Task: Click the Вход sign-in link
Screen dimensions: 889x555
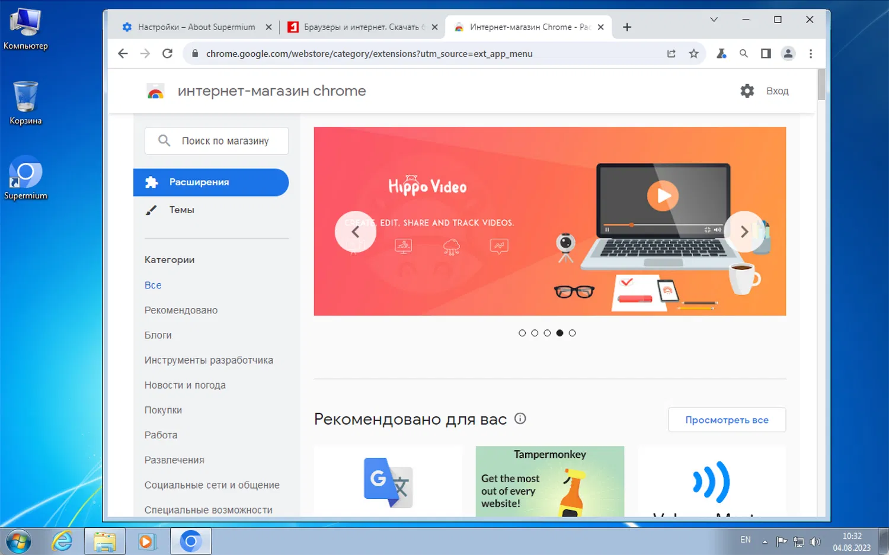Action: point(777,91)
